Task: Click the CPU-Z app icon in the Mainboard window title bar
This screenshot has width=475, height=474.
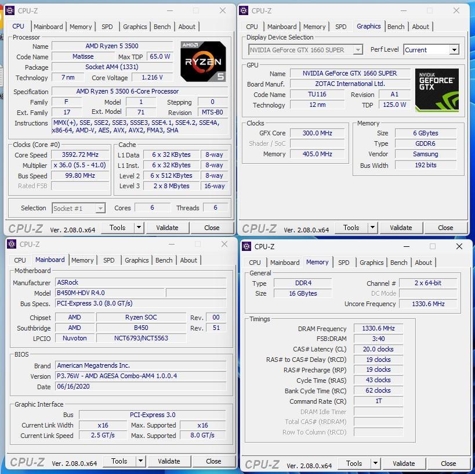Action: tap(12, 244)
